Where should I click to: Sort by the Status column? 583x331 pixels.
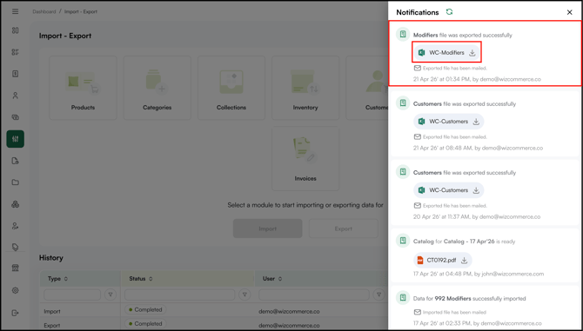point(151,279)
